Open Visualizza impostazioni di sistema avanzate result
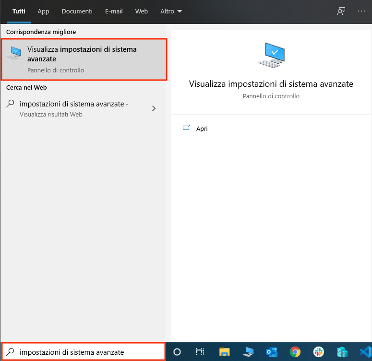This screenshot has width=372, height=361. pos(84,59)
